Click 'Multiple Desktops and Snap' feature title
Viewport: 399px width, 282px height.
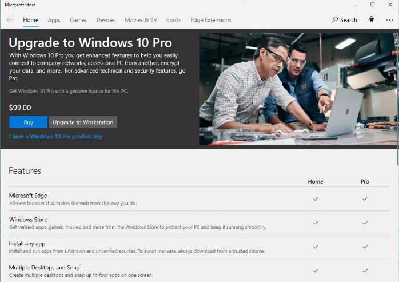click(45, 268)
